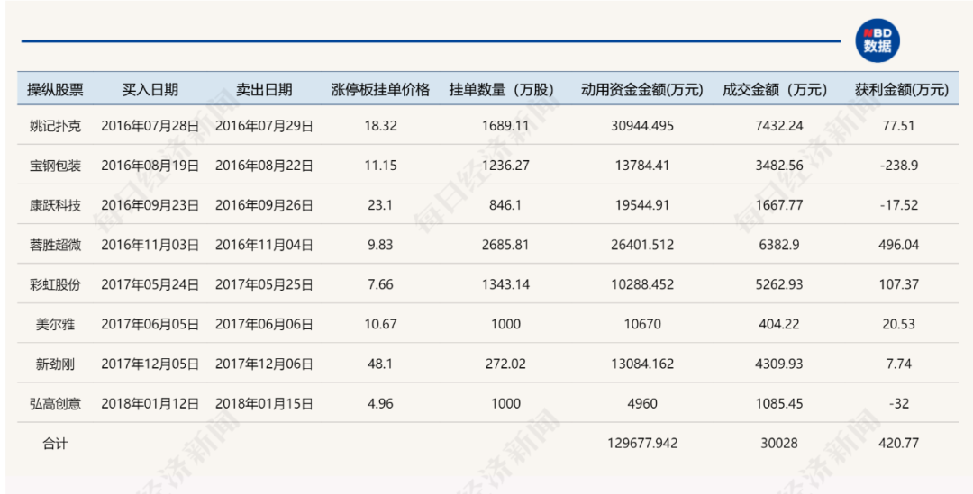Click buy date 2017年12月05日
This screenshot has width=973, height=494.
click(150, 364)
